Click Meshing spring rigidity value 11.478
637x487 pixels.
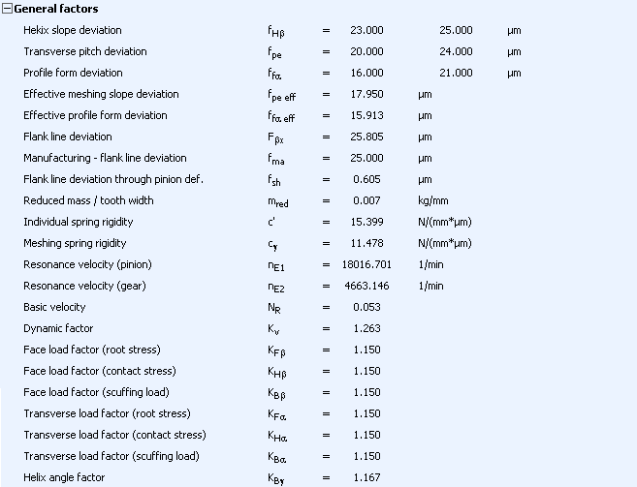click(x=366, y=243)
